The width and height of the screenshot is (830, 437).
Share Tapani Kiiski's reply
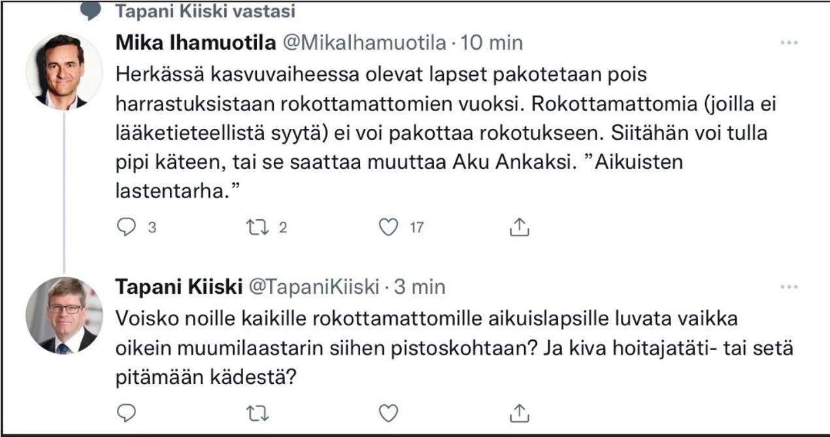tap(518, 413)
